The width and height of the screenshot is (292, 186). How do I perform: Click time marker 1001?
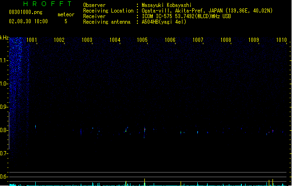32,40
